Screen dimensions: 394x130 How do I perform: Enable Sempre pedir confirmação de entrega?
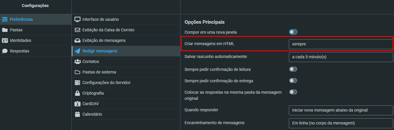pyautogui.click(x=293, y=81)
